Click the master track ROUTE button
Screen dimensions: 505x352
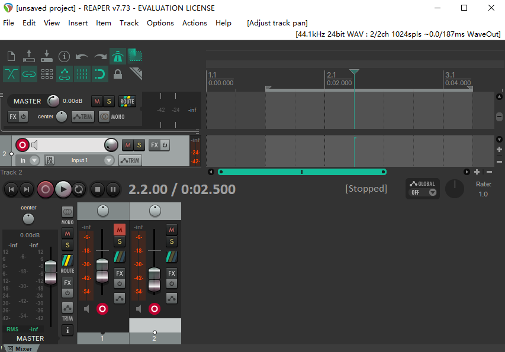tap(127, 101)
